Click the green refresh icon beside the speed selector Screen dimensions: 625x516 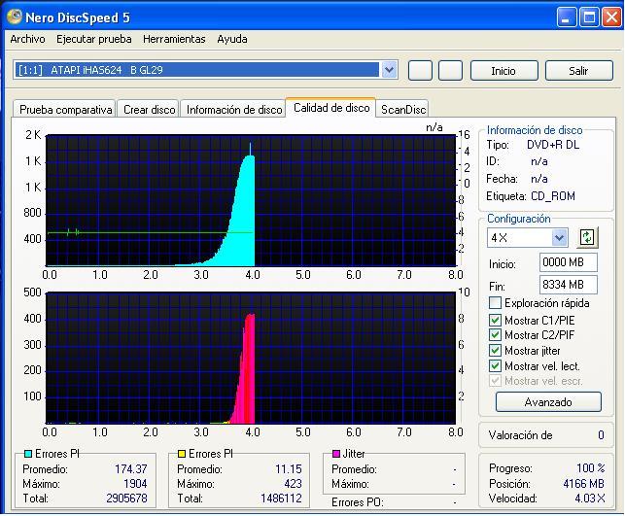(587, 238)
